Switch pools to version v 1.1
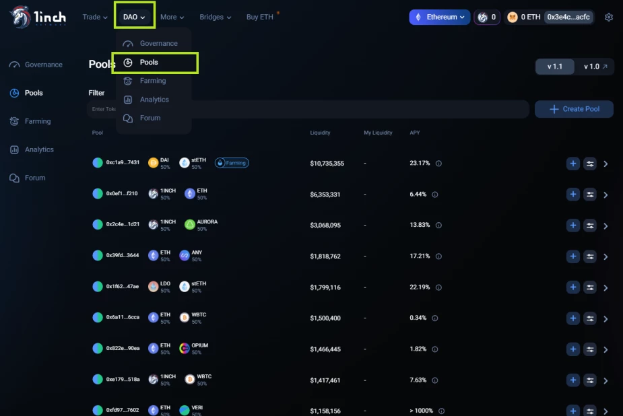The image size is (623, 416). point(555,67)
